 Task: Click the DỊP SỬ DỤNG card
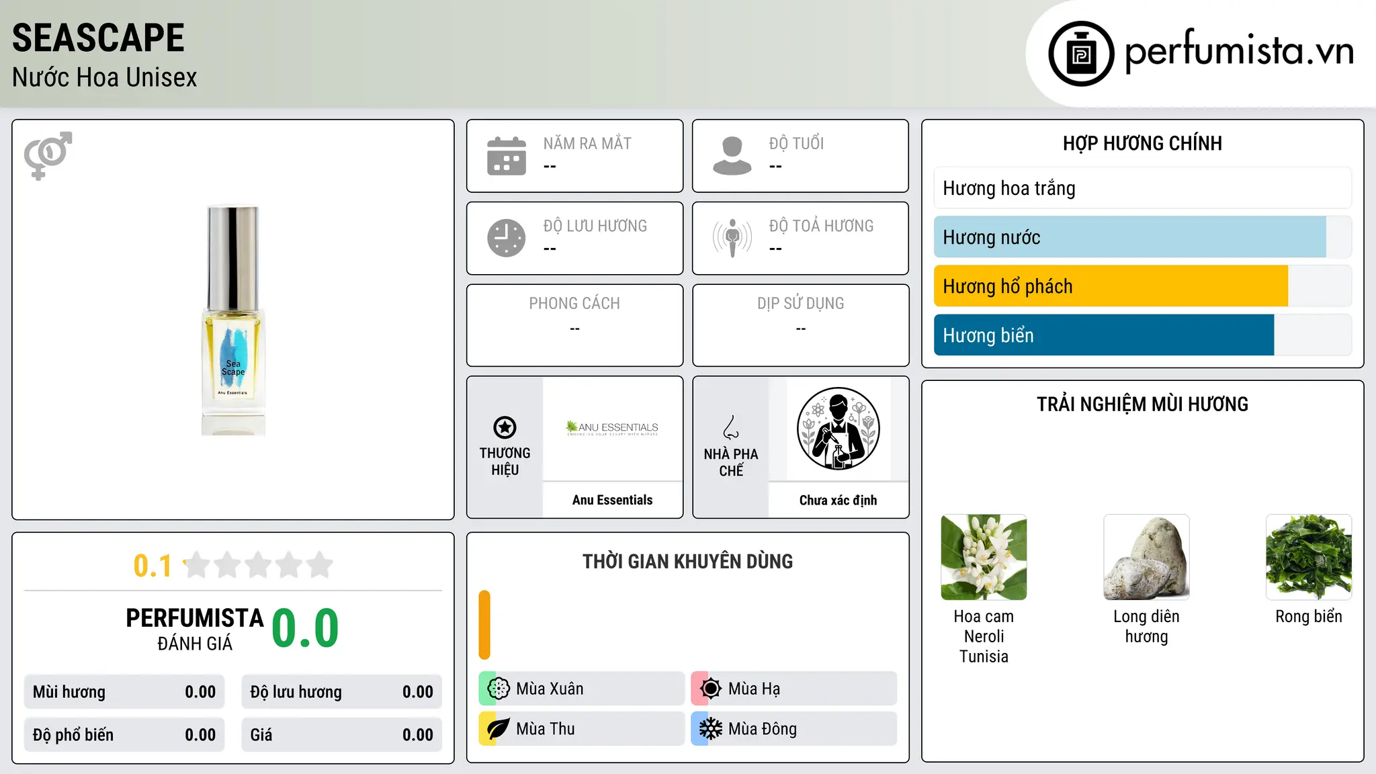pos(800,325)
